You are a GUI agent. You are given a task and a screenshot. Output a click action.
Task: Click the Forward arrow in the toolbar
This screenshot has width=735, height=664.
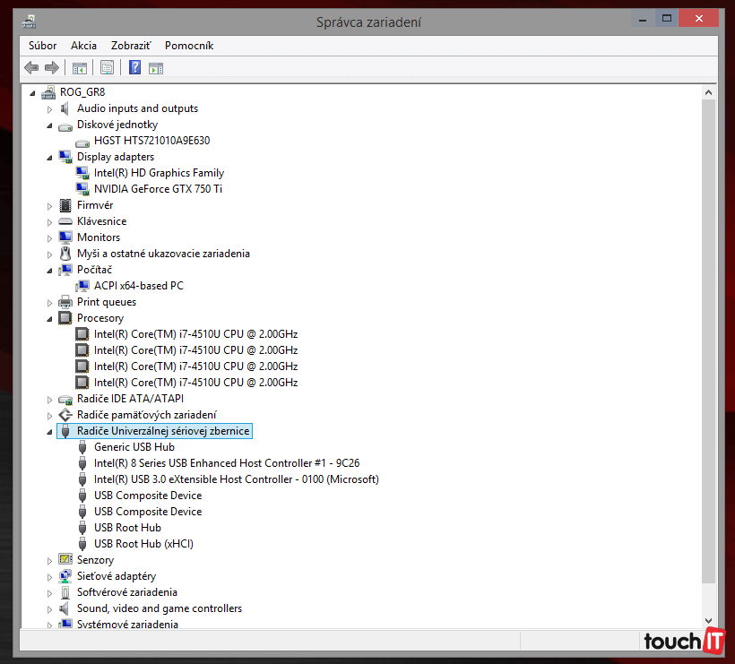pos(52,67)
